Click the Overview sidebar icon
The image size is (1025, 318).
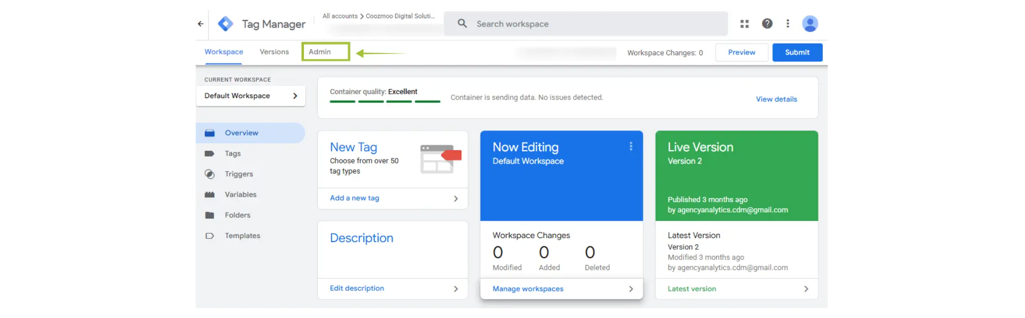[x=210, y=133]
